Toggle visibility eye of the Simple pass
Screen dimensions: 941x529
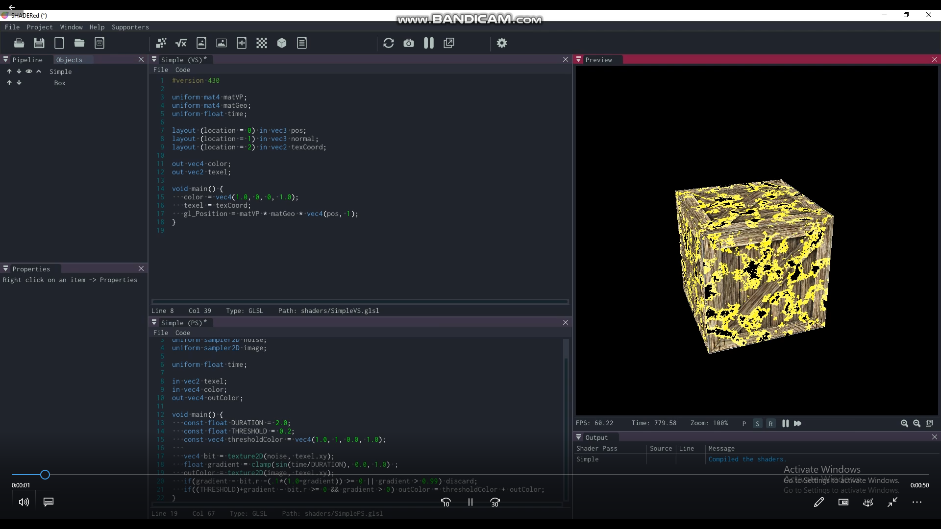[29, 72]
